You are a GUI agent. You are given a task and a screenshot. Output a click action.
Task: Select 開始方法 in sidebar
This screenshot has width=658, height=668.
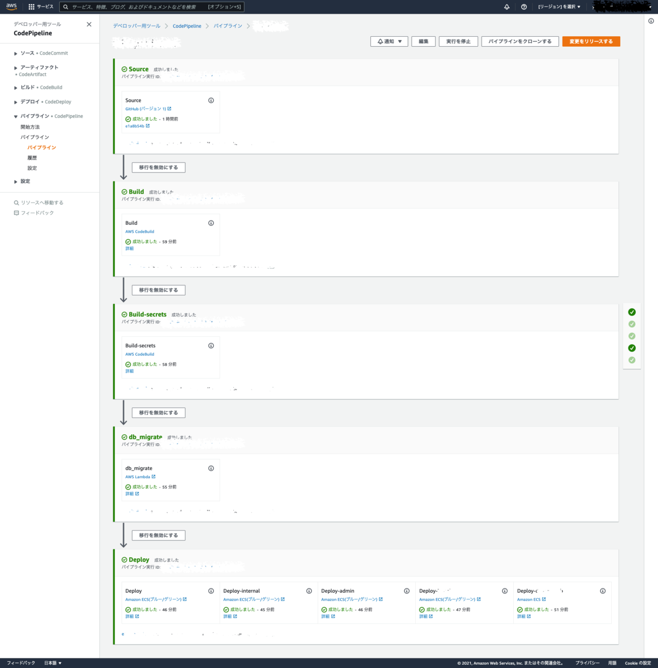[x=30, y=127]
